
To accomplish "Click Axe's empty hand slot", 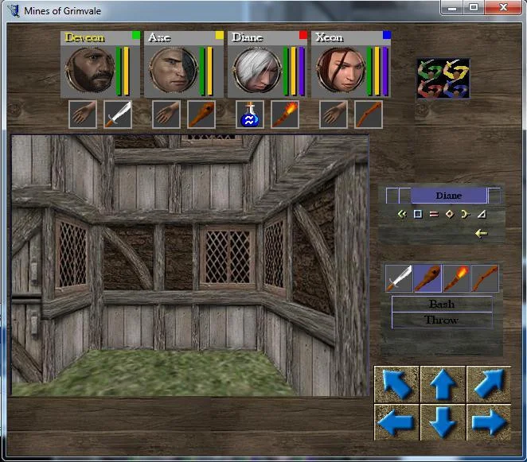I will tap(166, 115).
